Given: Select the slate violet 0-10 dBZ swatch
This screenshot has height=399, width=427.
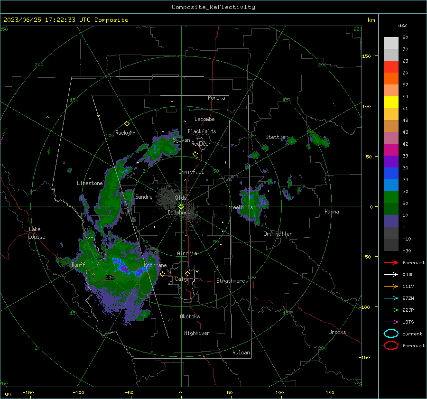Looking at the screenshot, I should [391, 221].
